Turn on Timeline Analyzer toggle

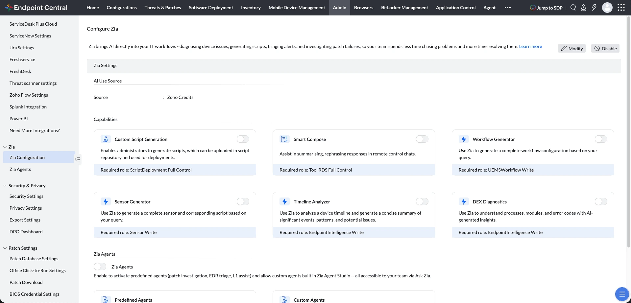pos(422,201)
